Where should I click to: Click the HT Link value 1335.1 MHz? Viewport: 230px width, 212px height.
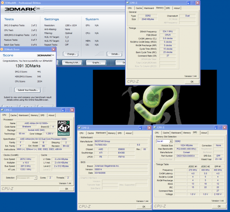click(x=26, y=170)
